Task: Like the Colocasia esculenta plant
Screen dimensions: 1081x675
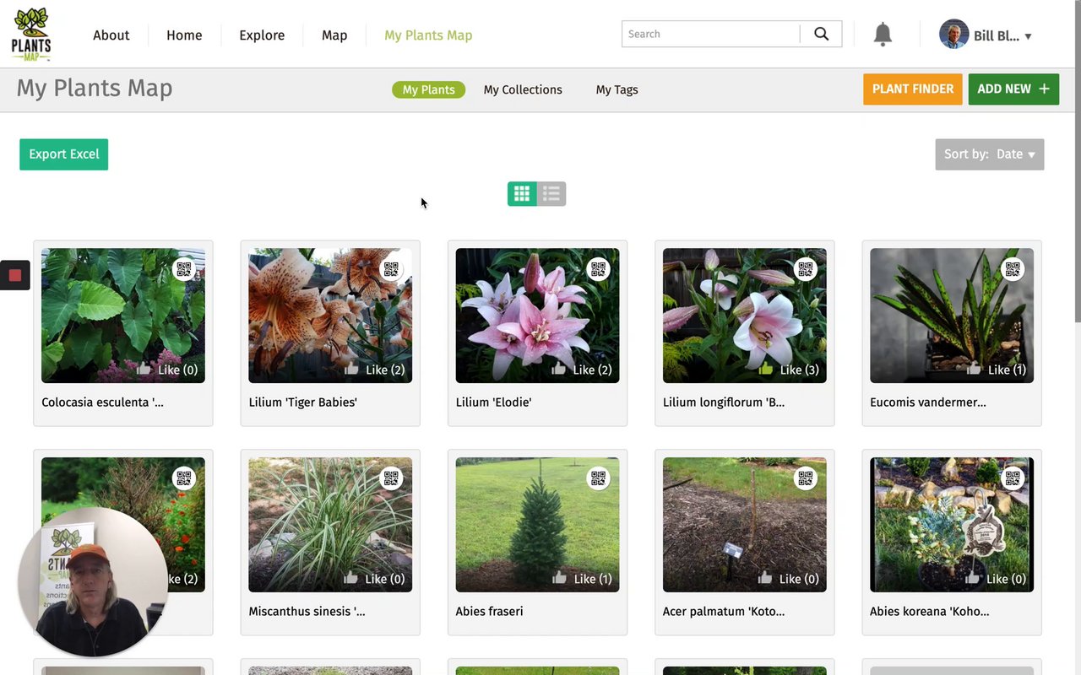Action: pyautogui.click(x=167, y=370)
